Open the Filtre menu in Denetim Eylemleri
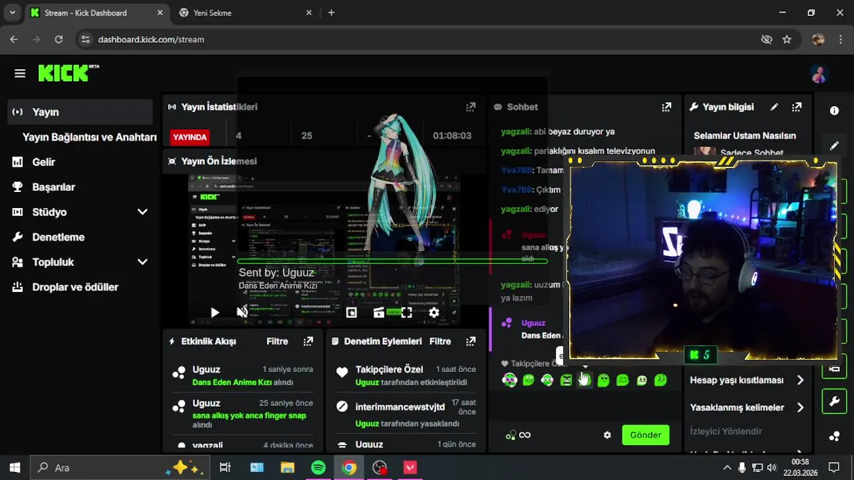The width and height of the screenshot is (854, 480). (x=440, y=341)
